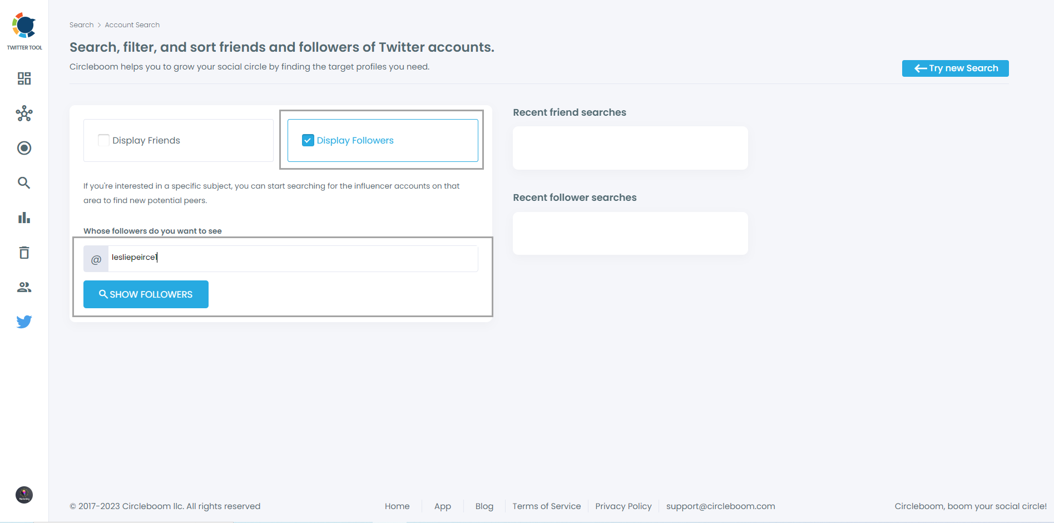1054x523 pixels.
Task: Click the lesliepeirce username input field
Action: 292,258
